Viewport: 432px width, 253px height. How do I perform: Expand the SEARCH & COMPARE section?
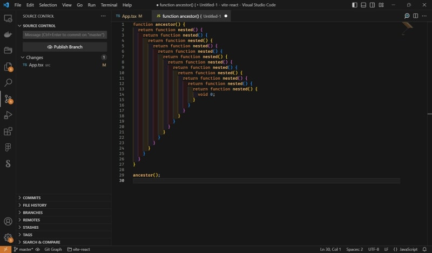42,242
